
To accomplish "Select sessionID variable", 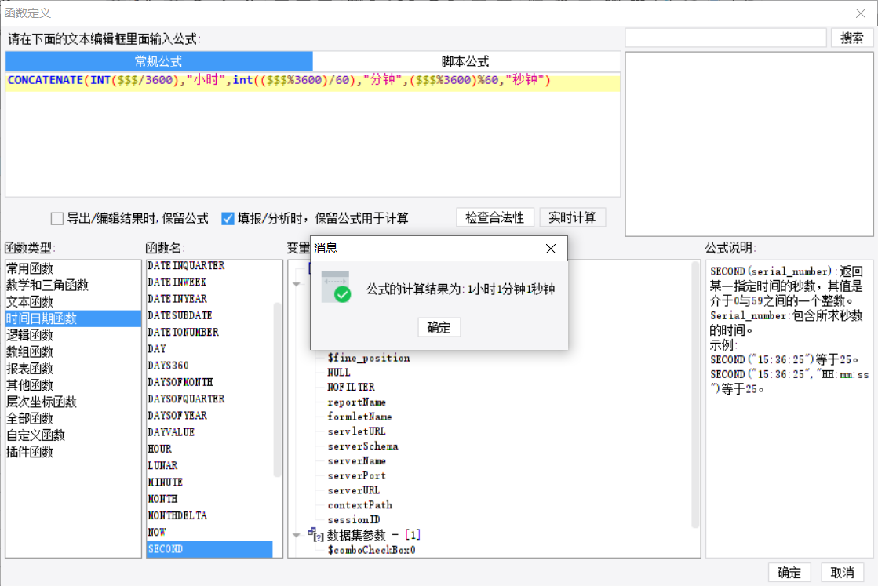I will pyautogui.click(x=354, y=519).
